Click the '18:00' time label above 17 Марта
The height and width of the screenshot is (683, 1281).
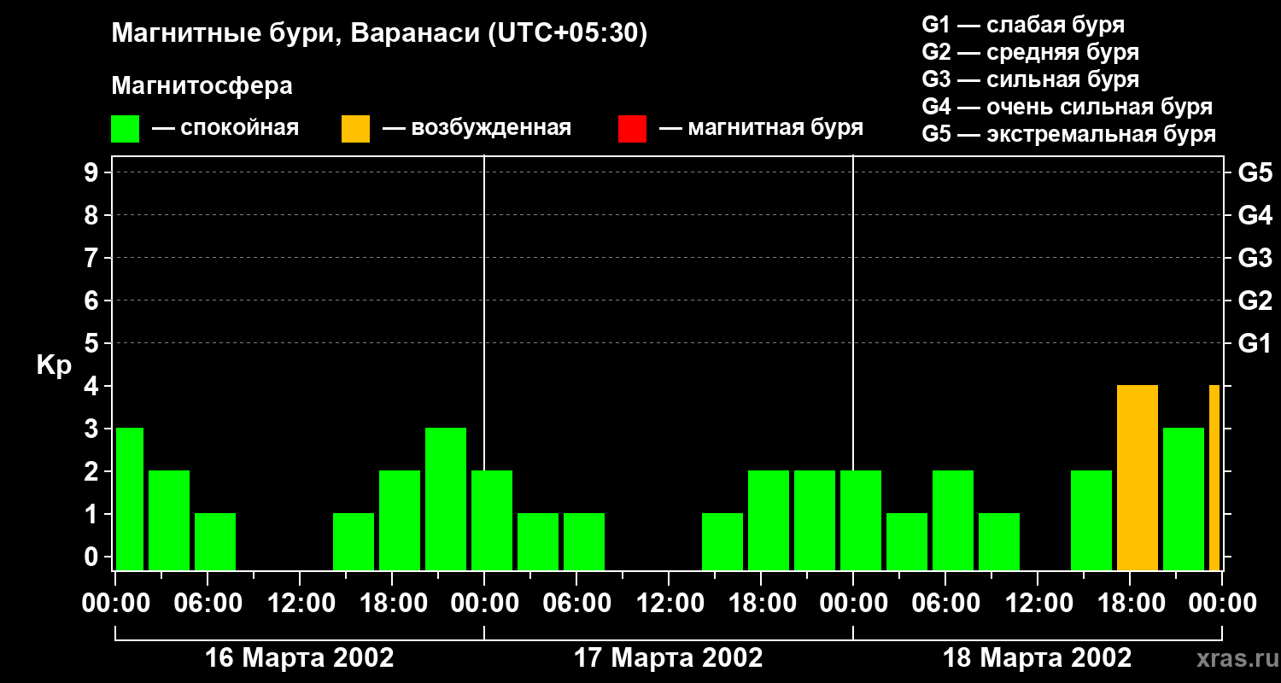click(x=761, y=603)
